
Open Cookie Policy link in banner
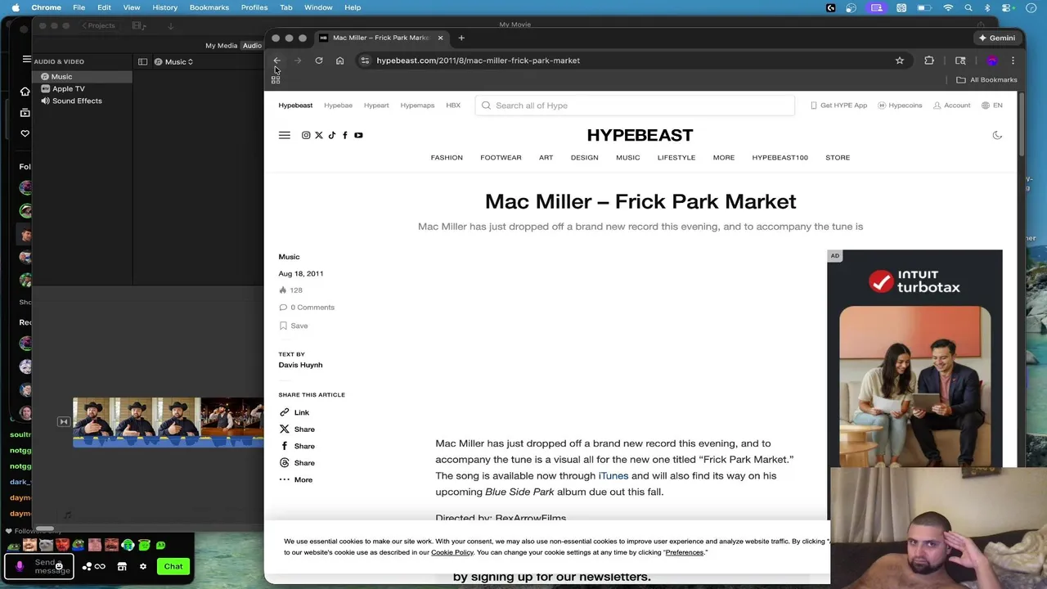click(x=452, y=553)
